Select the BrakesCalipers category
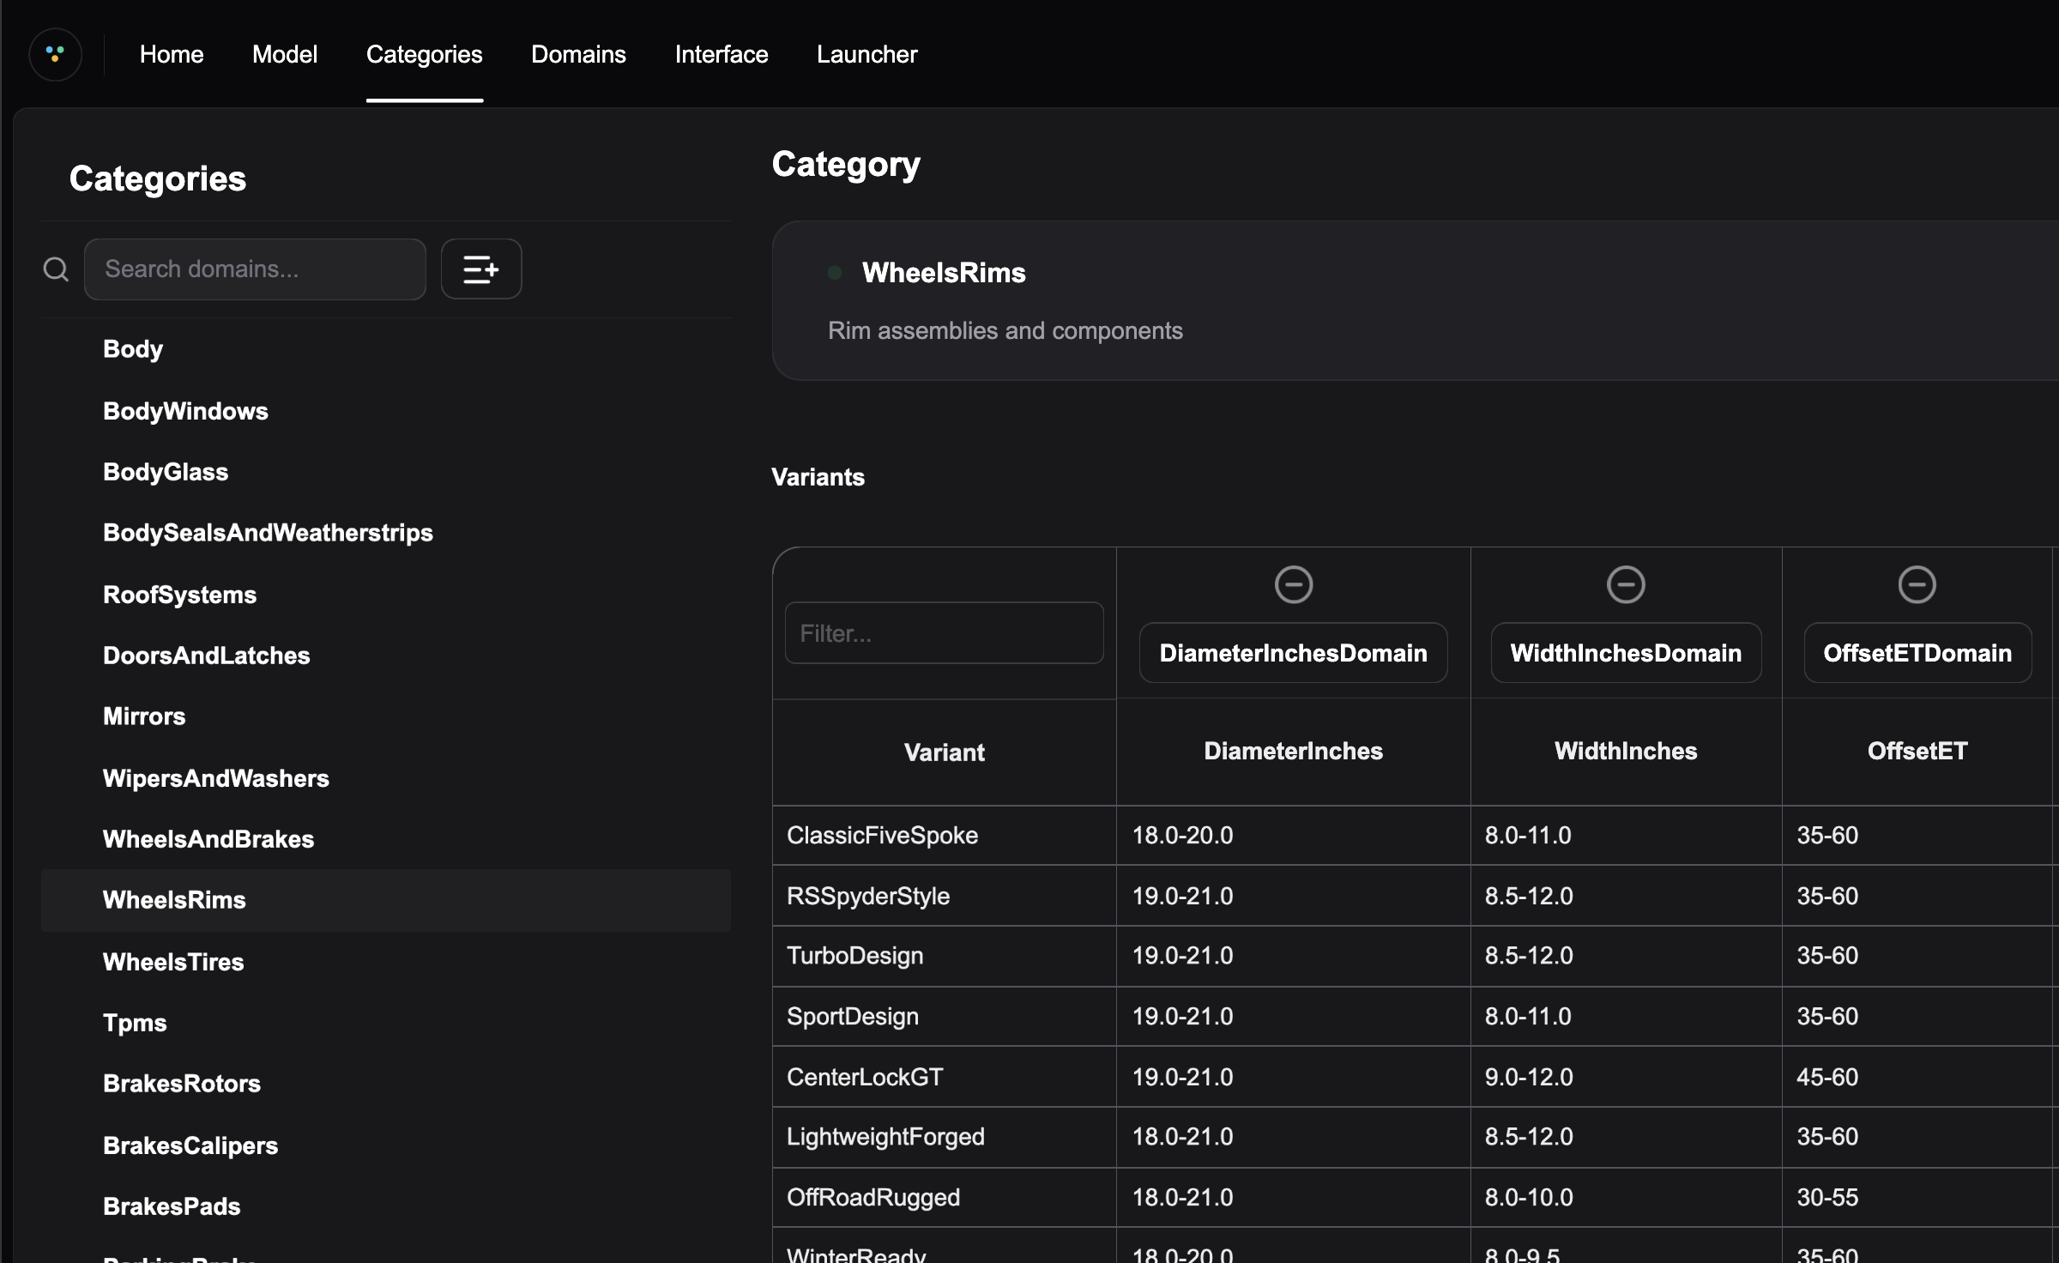The height and width of the screenshot is (1263, 2059). (x=190, y=1145)
